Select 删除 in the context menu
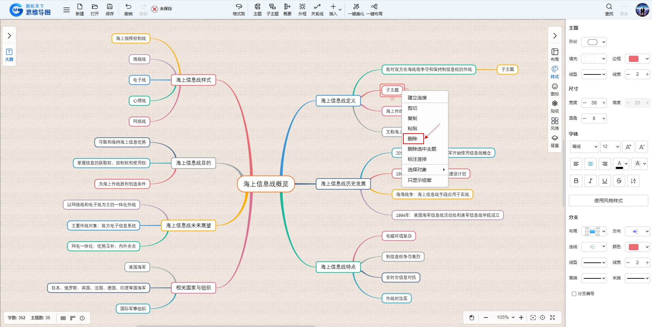The height and width of the screenshot is (327, 652). coord(413,139)
